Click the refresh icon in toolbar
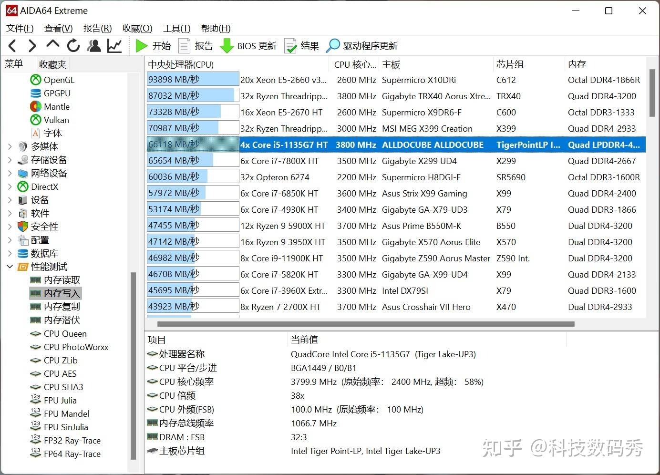 coord(73,46)
